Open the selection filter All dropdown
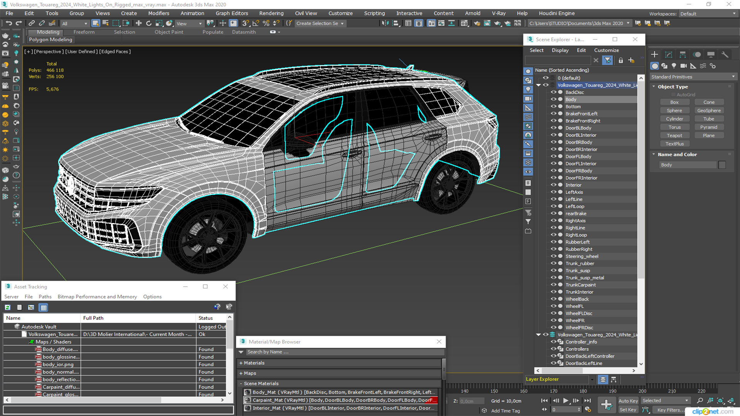The height and width of the screenshot is (416, 740). click(x=75, y=23)
